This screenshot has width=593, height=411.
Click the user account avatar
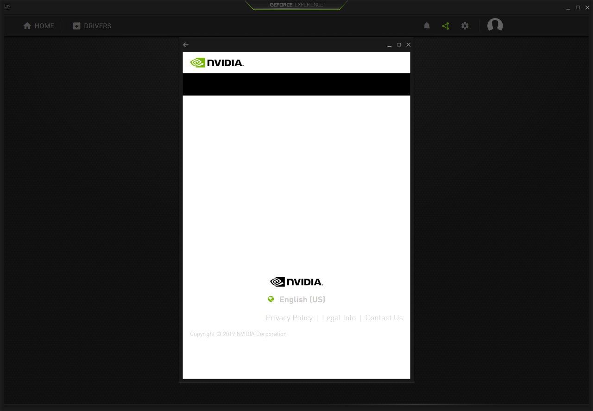[495, 25]
